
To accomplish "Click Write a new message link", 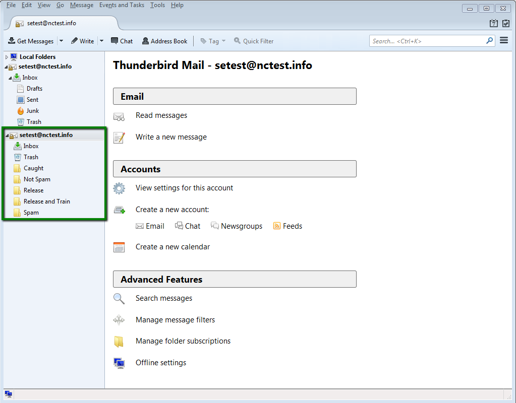I will click(171, 137).
